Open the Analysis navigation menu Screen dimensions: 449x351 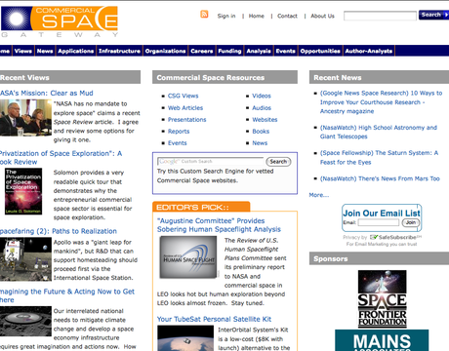pos(259,51)
